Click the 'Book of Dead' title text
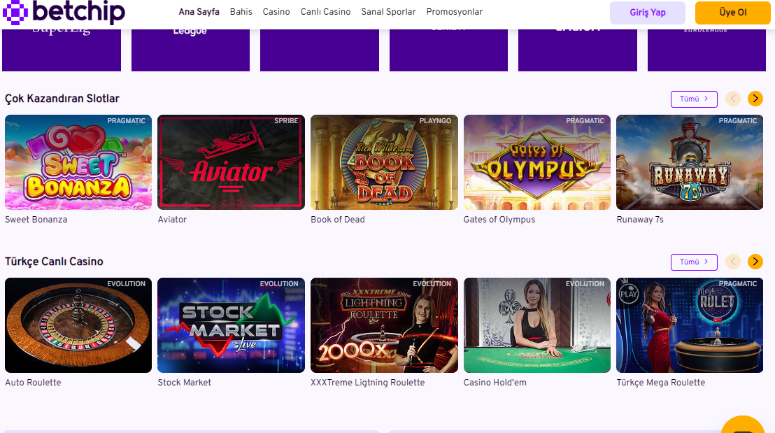The image size is (775, 433). point(338,220)
